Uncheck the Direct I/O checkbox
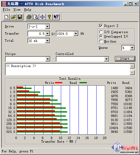 click(x=101, y=26)
